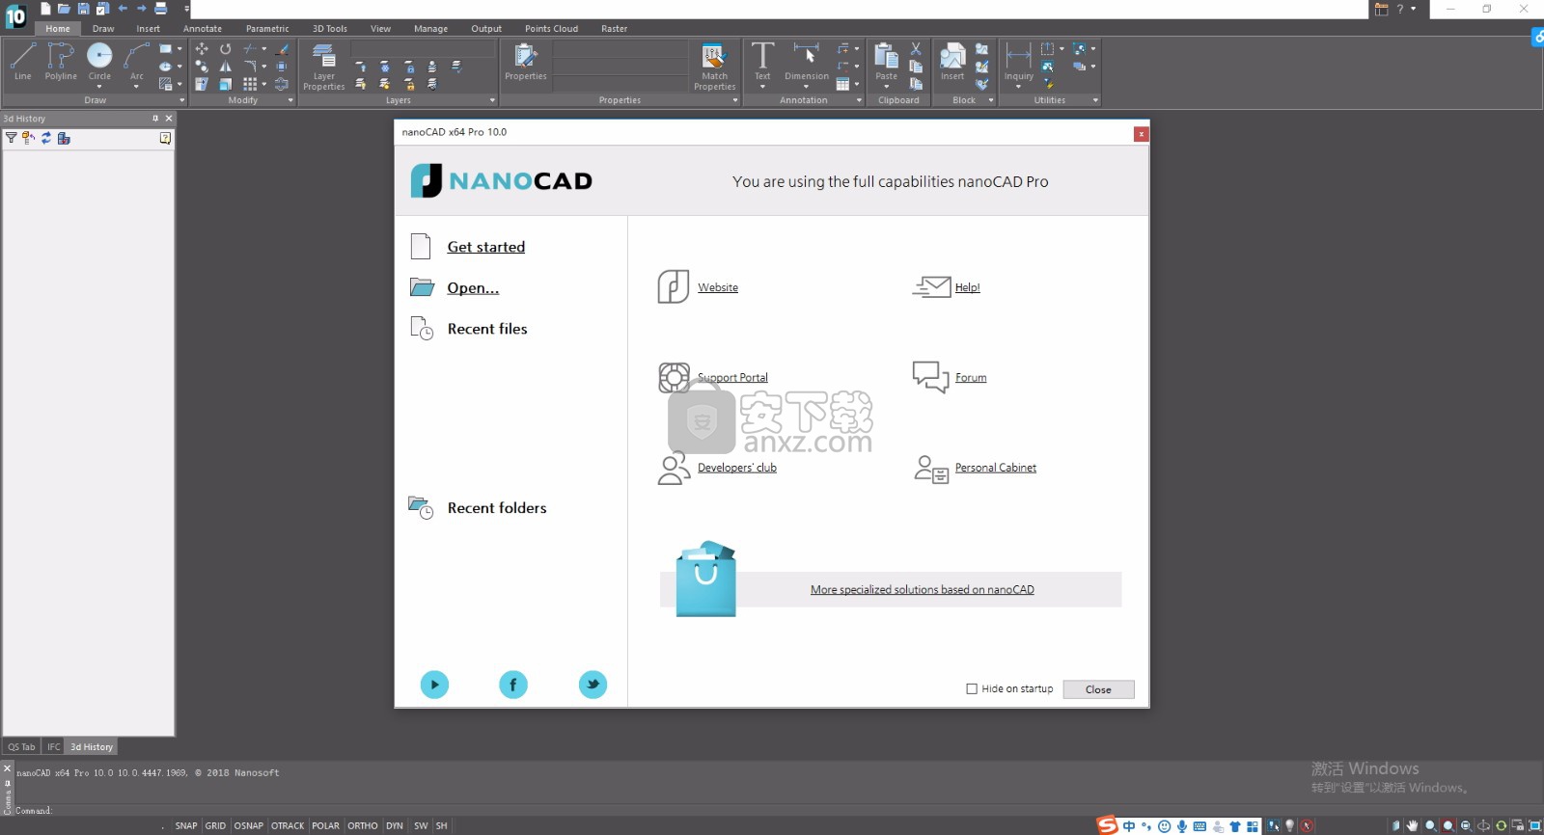
Task: Open the Personal Cabinet link
Action: point(996,468)
